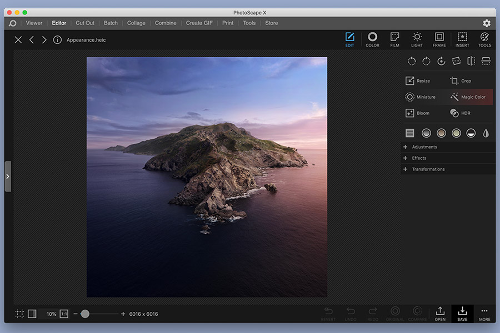The image size is (500, 333).
Task: Select the Editor tab
Action: point(59,23)
